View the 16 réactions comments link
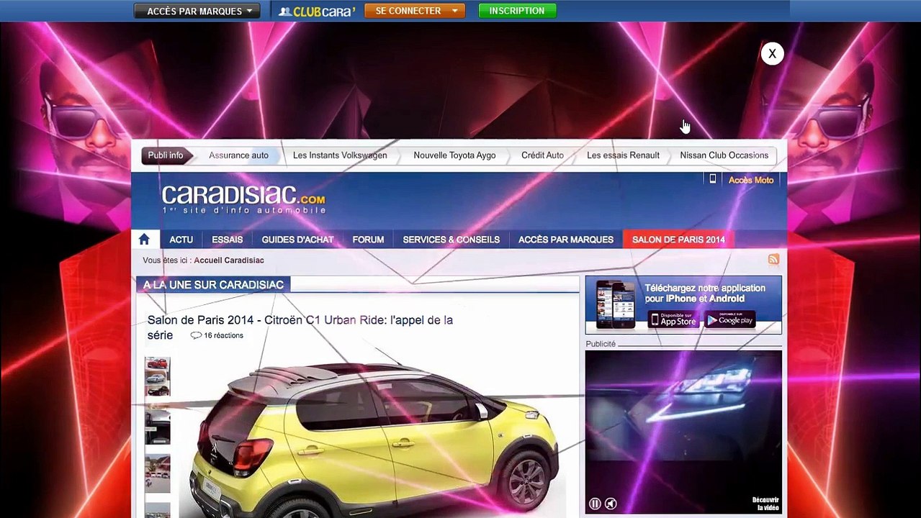The image size is (921, 518). tap(223, 335)
